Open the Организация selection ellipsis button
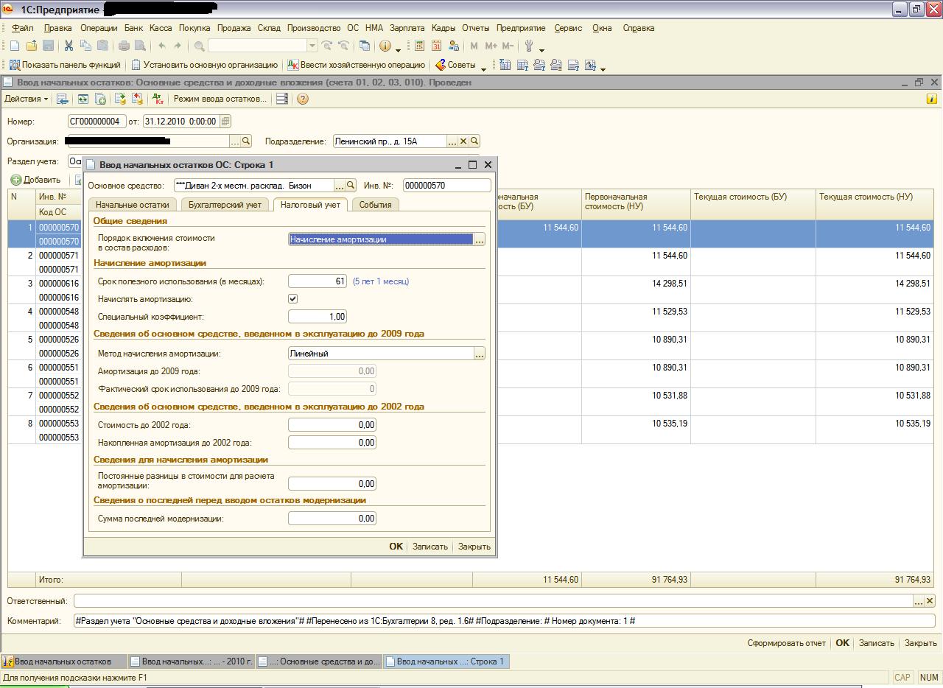 coord(236,141)
